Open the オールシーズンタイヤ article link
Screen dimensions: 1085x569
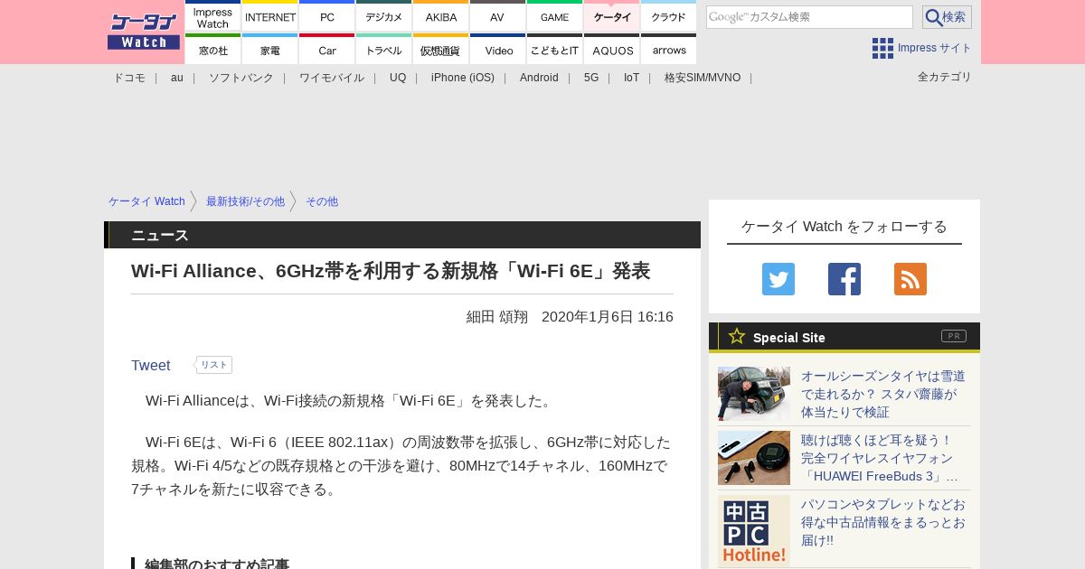pyautogui.click(x=883, y=394)
